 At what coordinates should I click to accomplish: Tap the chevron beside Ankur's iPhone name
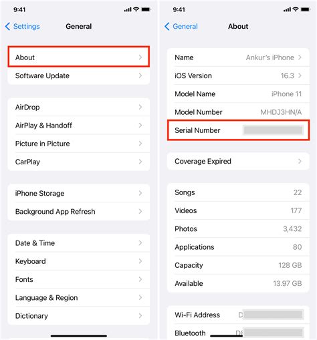(x=300, y=57)
